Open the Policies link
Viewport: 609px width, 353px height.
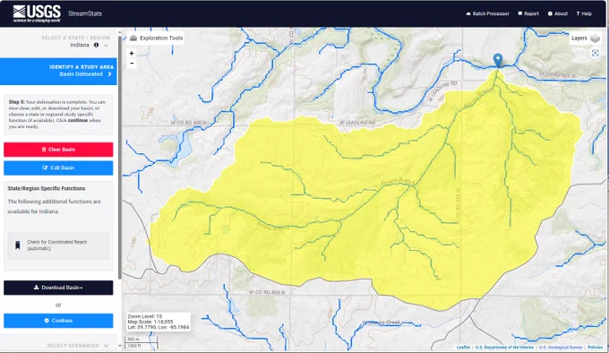pyautogui.click(x=595, y=347)
